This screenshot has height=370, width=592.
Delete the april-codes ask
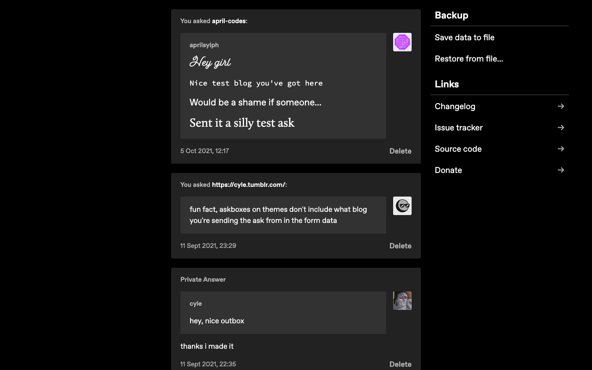pyautogui.click(x=401, y=151)
